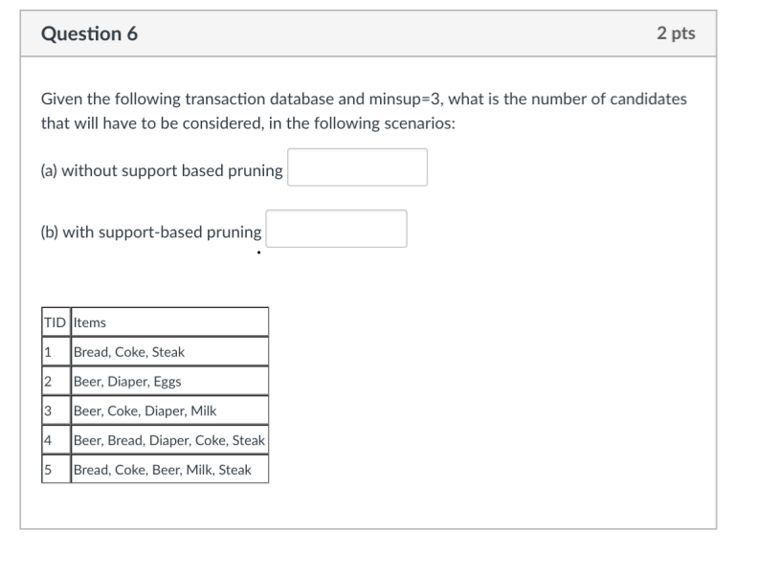The image size is (781, 576).
Task: Click the gray question header bar
Action: [x=383, y=33]
